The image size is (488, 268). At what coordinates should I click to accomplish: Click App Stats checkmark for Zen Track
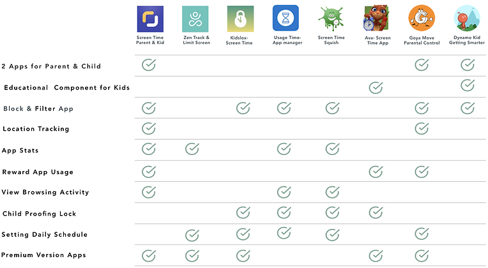tap(192, 149)
